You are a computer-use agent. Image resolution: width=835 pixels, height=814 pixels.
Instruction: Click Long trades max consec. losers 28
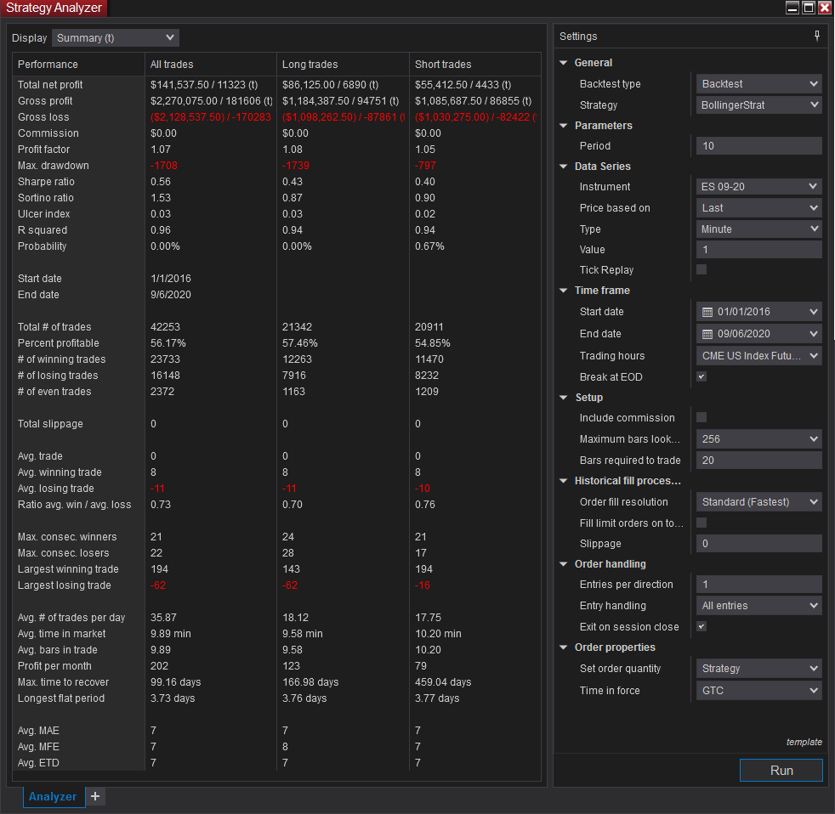point(288,553)
